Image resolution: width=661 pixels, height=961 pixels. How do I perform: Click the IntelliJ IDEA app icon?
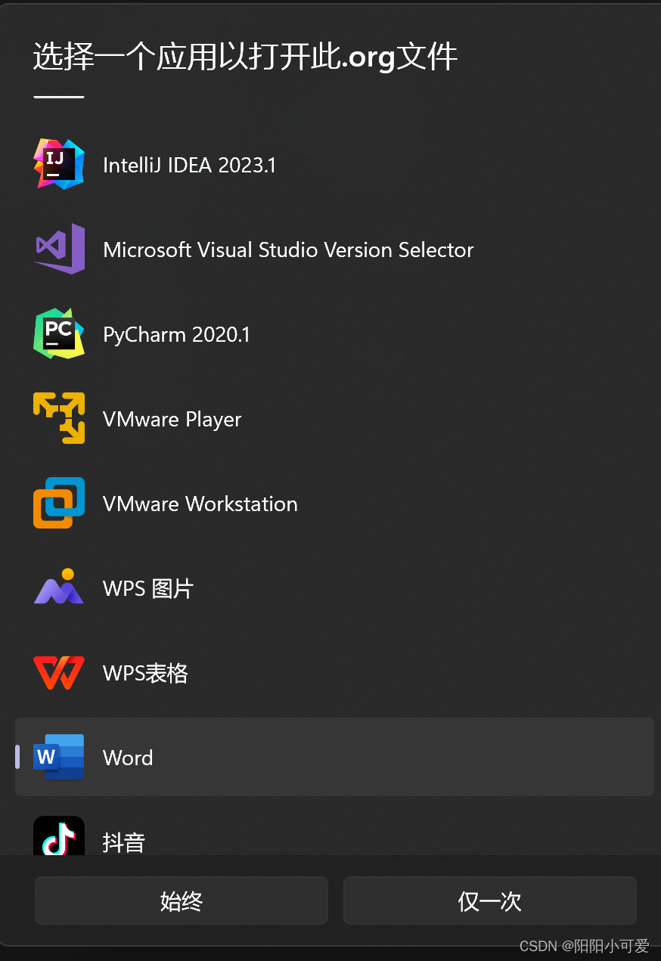tap(59, 164)
